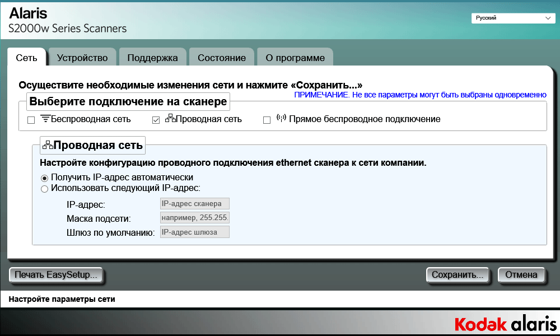560x336 pixels.
Task: Uncheck the Проводная сеть checkbox
Action: coord(156,120)
